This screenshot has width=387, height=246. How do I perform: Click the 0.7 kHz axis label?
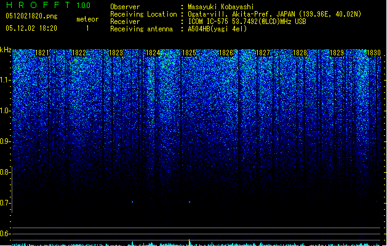[5, 203]
